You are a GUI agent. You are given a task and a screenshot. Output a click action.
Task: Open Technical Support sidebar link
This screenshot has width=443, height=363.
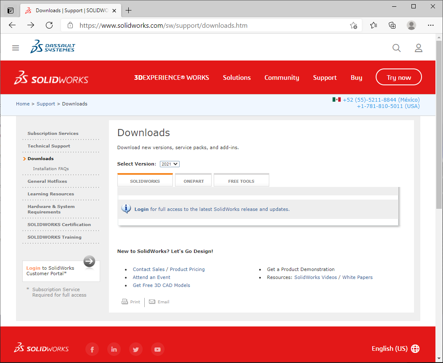coord(49,146)
